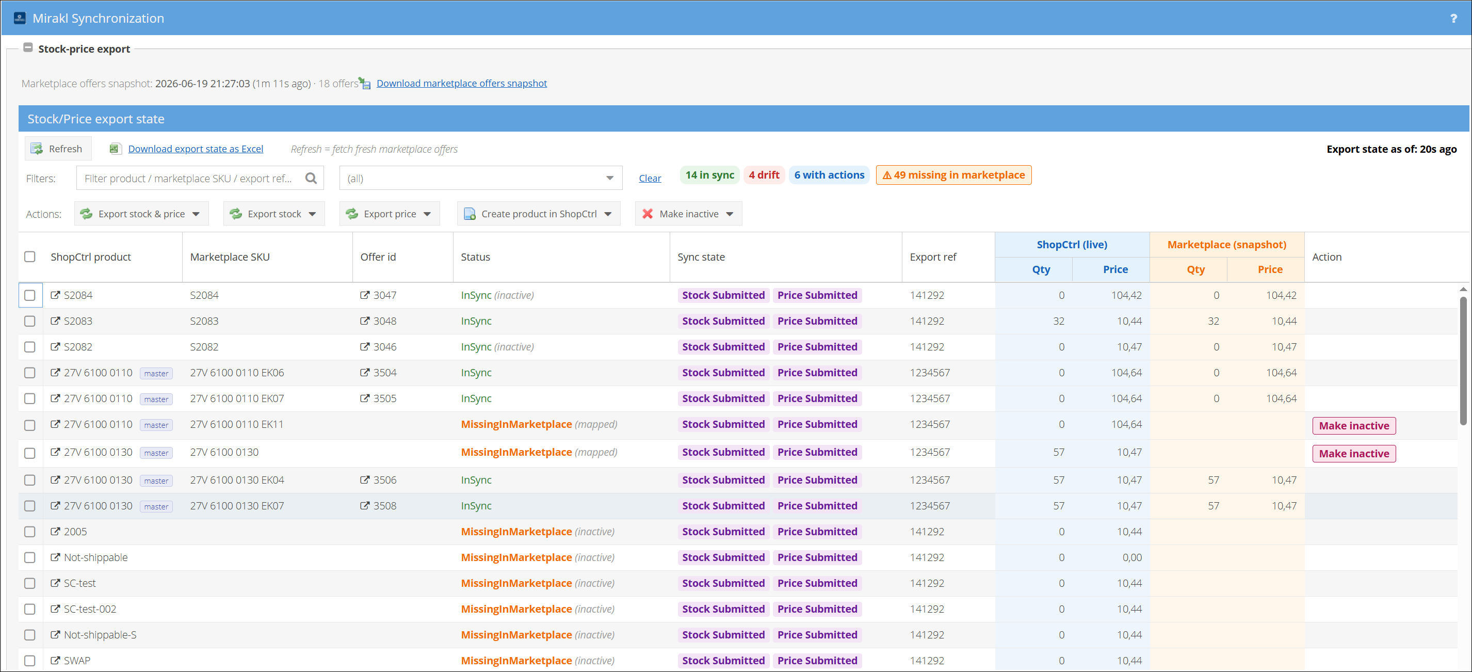Click the help question mark icon
Image resolution: width=1472 pixels, height=672 pixels.
pos(1453,18)
